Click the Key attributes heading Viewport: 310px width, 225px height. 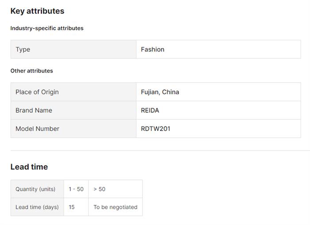click(x=37, y=11)
